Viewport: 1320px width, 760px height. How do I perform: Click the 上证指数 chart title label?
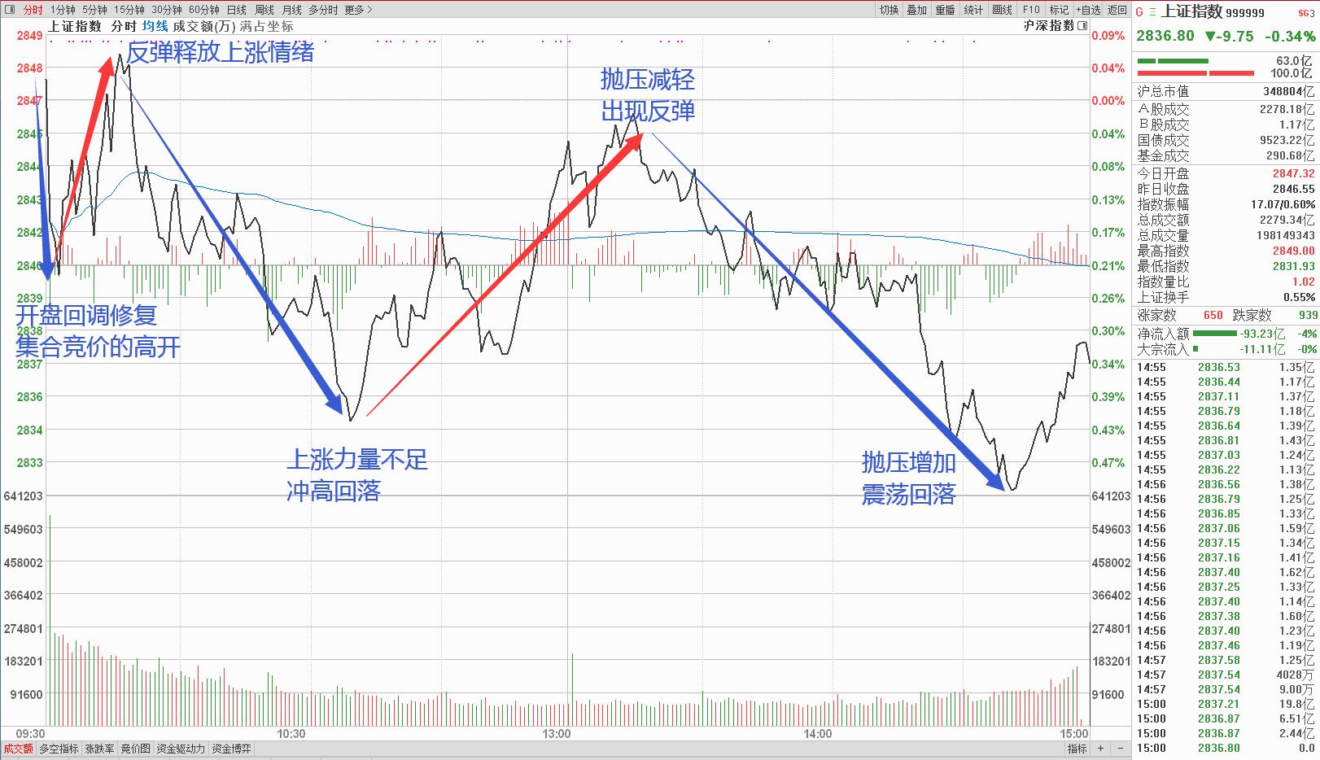pos(75,26)
